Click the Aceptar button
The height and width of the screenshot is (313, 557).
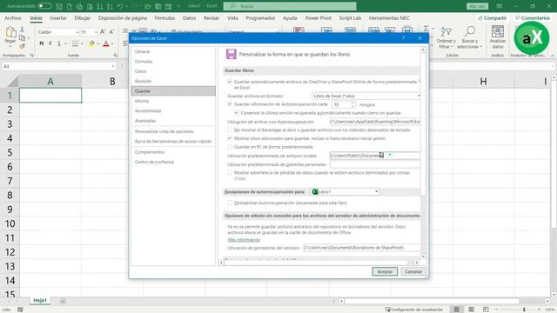tap(385, 271)
